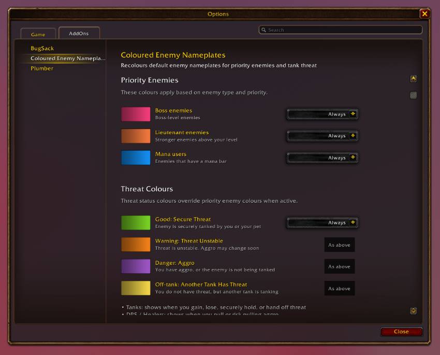The image size is (440, 355).
Task: Click the Good: Secure Threat label
Action: [183, 219]
